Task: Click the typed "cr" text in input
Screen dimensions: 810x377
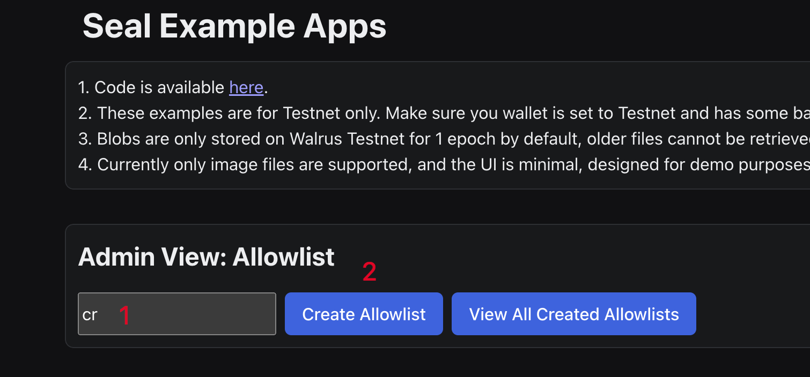Action: (x=90, y=315)
